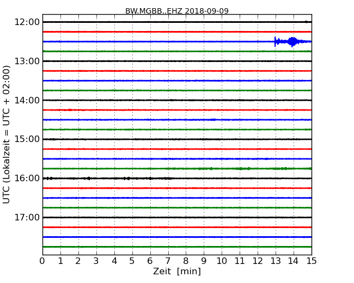Click the small blip ending the 12:00 black trace
This screenshot has width=354, height=283.
pyautogui.click(x=307, y=22)
